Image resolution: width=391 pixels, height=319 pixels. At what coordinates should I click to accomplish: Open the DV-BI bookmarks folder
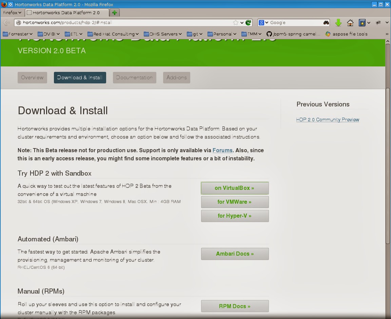click(48, 34)
